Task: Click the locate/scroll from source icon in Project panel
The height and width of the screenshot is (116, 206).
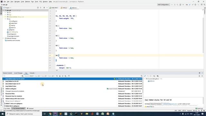Action: click(x=38, y=8)
